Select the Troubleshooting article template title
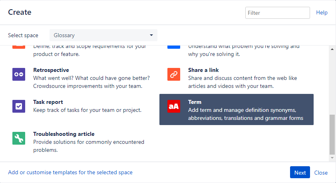The height and width of the screenshot is (183, 336). coord(64,134)
